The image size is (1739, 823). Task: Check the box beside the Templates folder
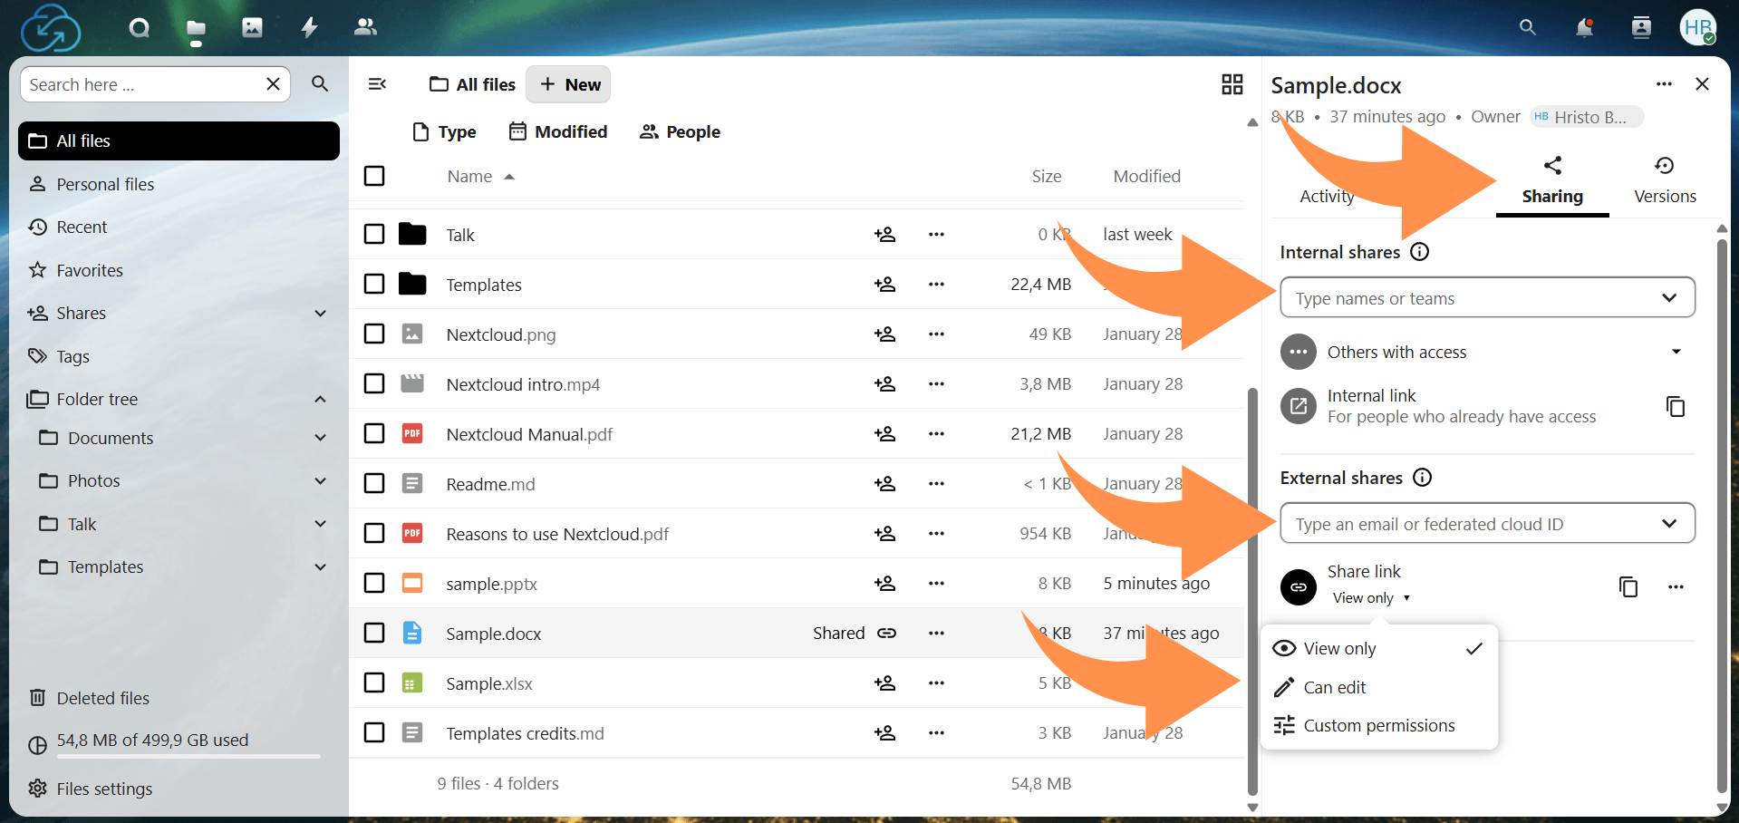(373, 284)
